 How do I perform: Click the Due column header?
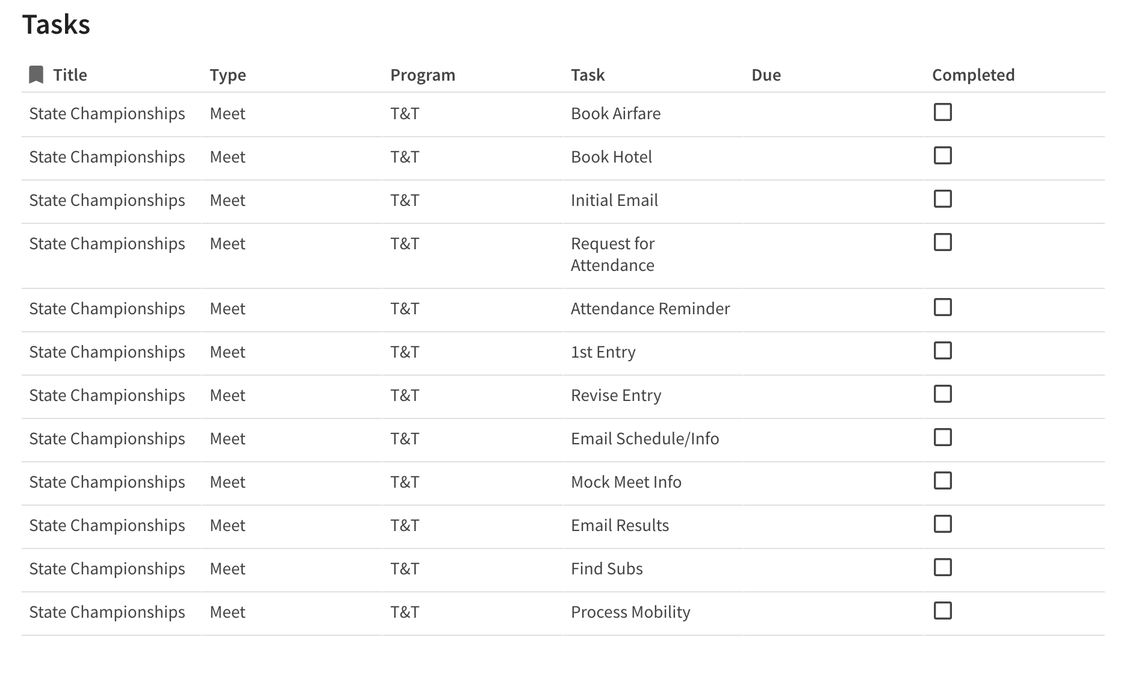[x=766, y=75]
